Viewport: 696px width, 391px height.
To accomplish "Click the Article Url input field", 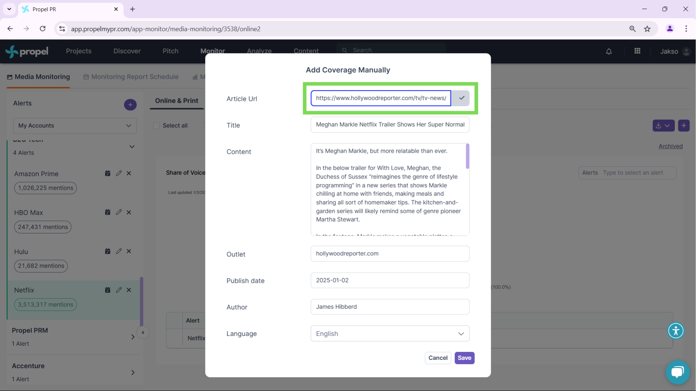I will pyautogui.click(x=381, y=98).
